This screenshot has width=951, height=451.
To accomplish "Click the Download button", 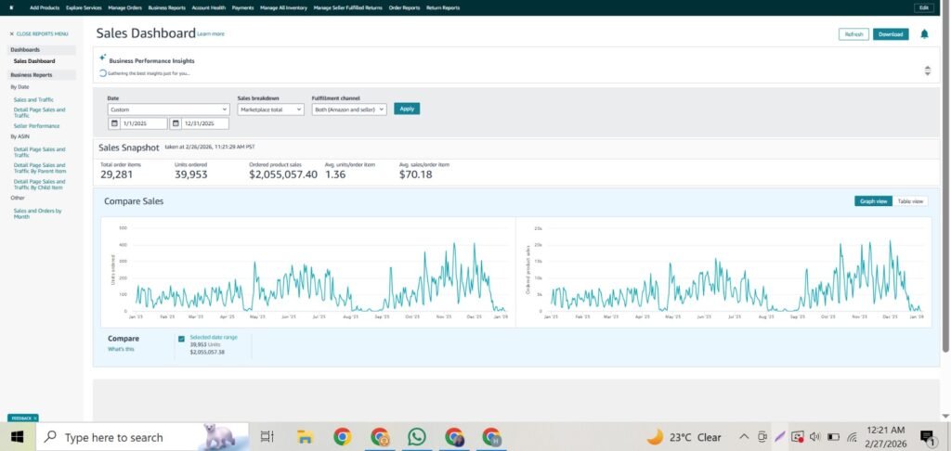I will 890,34.
